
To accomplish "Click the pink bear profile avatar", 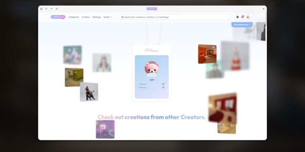I will pos(152,67).
